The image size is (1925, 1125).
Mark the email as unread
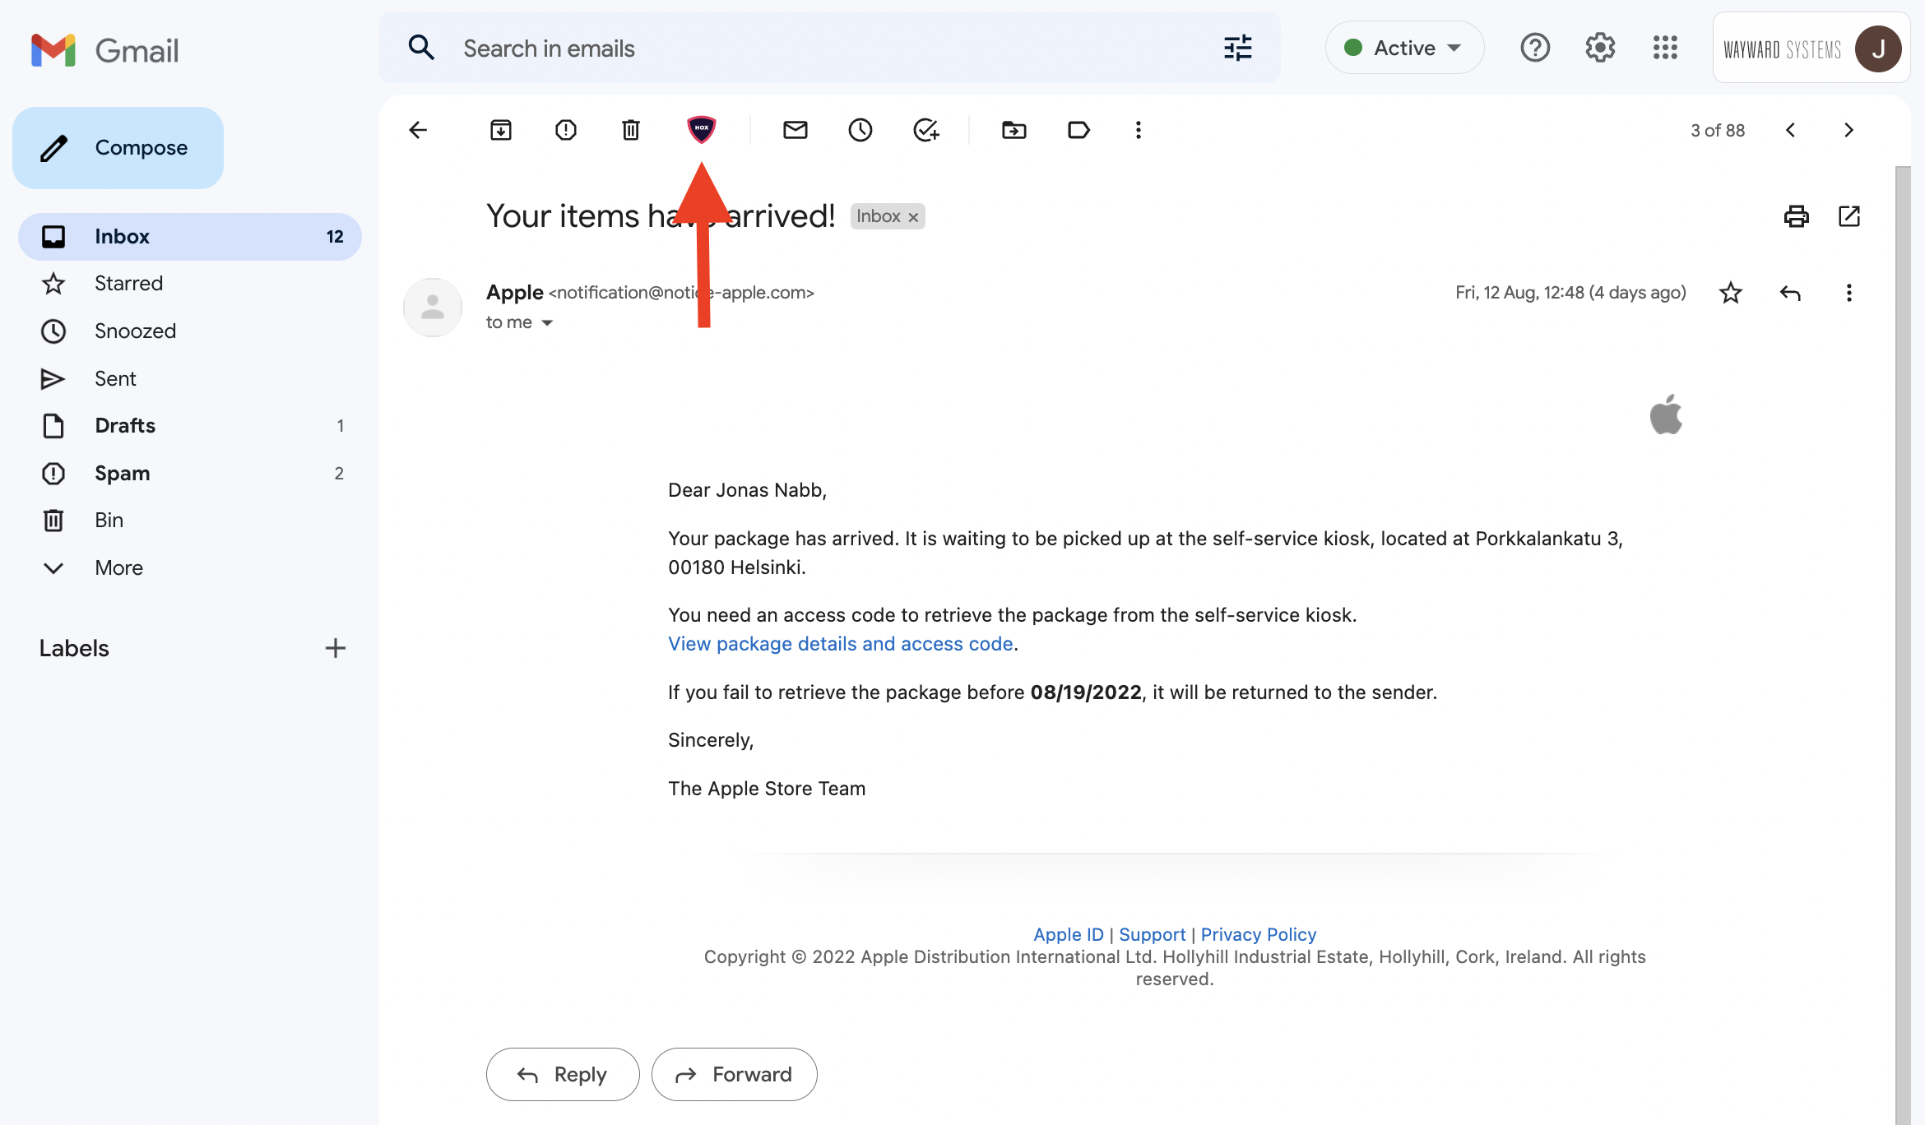point(796,130)
